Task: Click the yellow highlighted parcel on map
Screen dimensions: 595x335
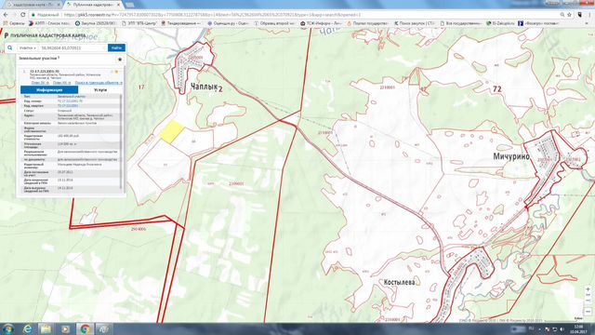Action: click(x=172, y=132)
